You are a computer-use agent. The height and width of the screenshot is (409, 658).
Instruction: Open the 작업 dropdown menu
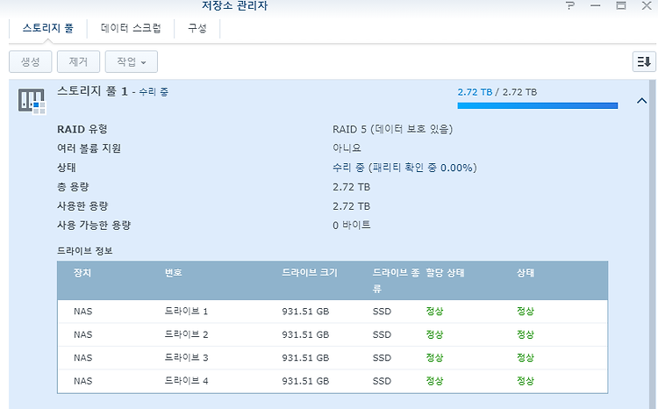coord(132,61)
